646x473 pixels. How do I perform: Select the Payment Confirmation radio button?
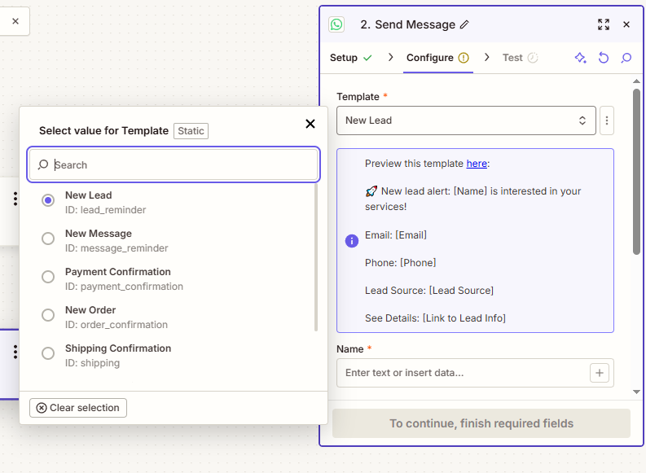point(48,277)
